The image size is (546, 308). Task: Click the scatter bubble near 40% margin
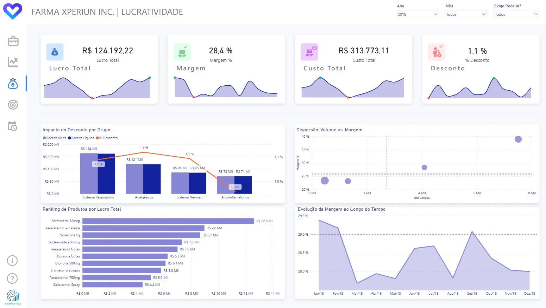tap(518, 139)
